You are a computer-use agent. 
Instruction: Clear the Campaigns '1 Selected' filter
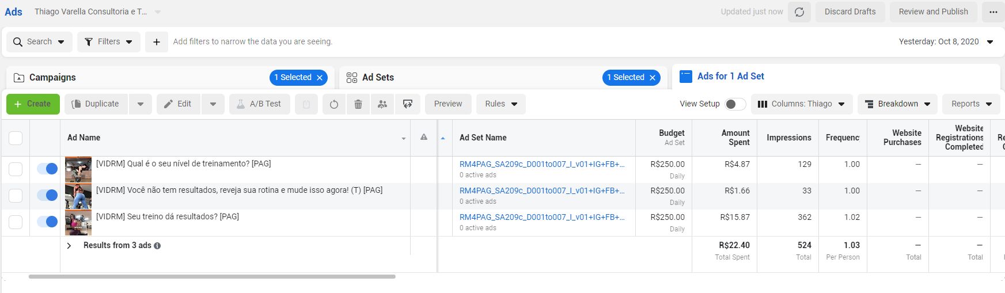click(320, 78)
